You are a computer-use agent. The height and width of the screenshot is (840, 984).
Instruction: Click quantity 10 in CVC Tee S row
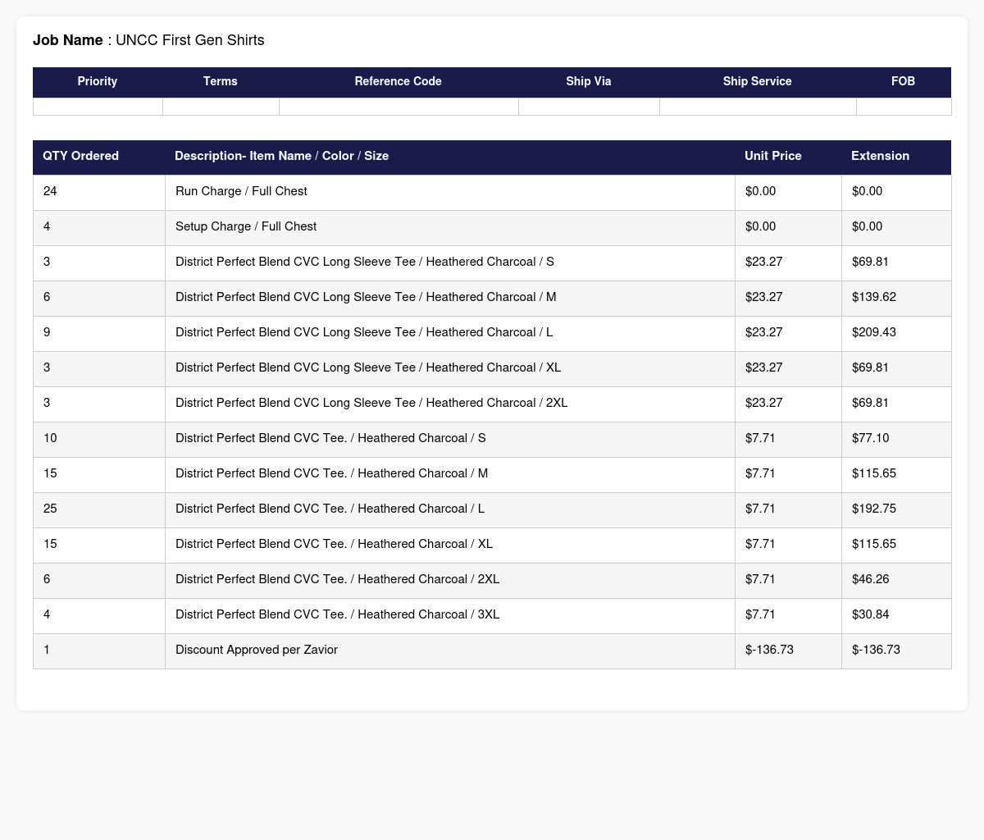50,438
